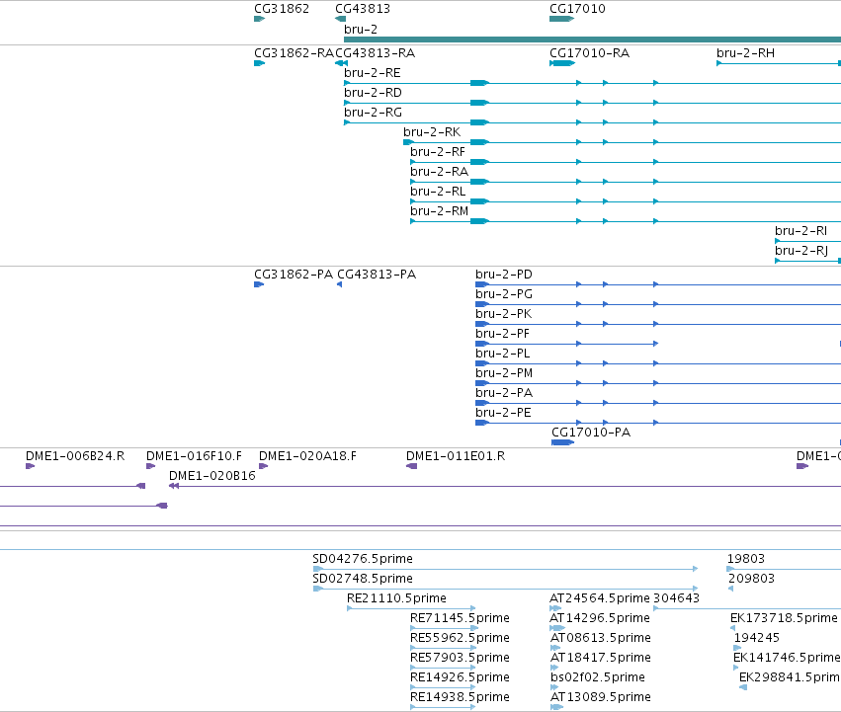The width and height of the screenshot is (841, 712).
Task: Select transcript bru-2-RA
Action: point(626,182)
